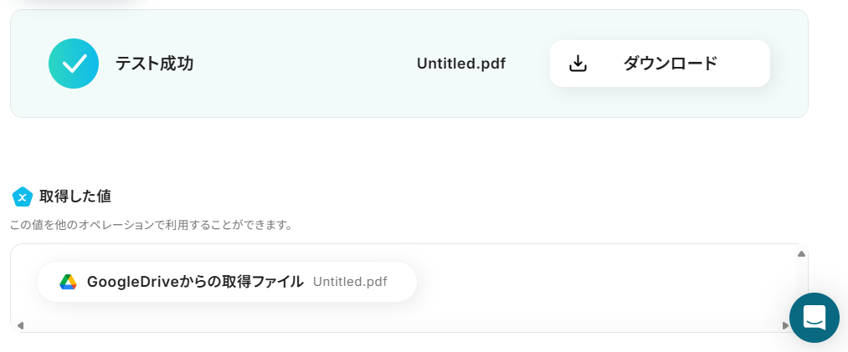
Task: Click the scroll left arrow of the values box
Action: pyautogui.click(x=20, y=325)
